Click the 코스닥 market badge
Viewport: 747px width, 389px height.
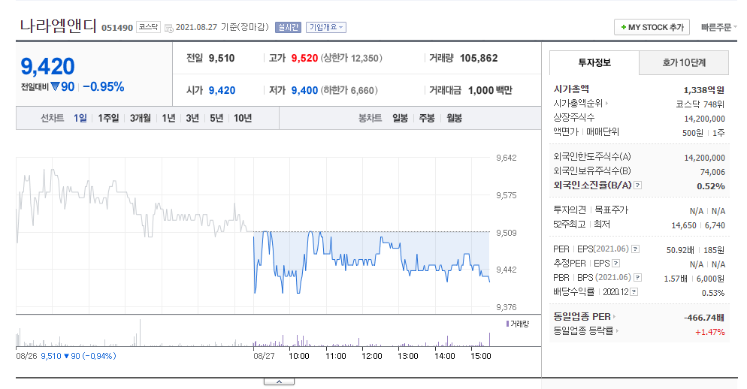[x=148, y=27]
